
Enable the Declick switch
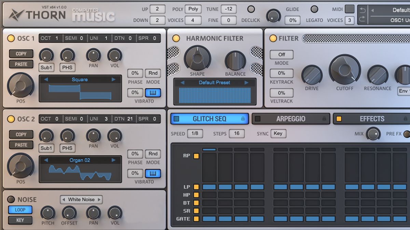pyautogui.click(x=251, y=9)
